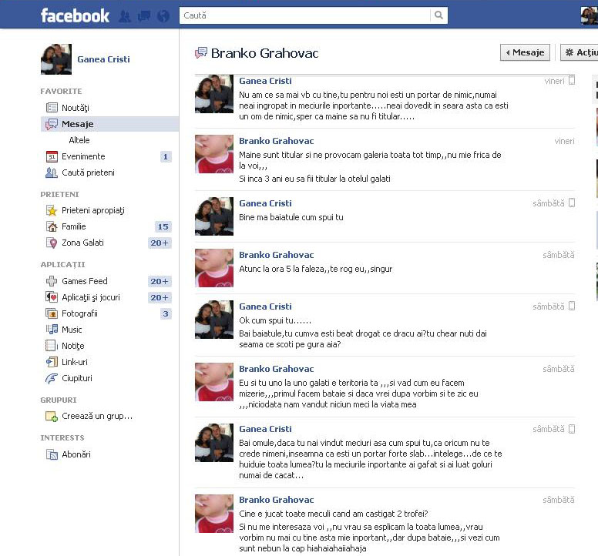Click the Music note icon
The image size is (598, 556).
point(52,330)
